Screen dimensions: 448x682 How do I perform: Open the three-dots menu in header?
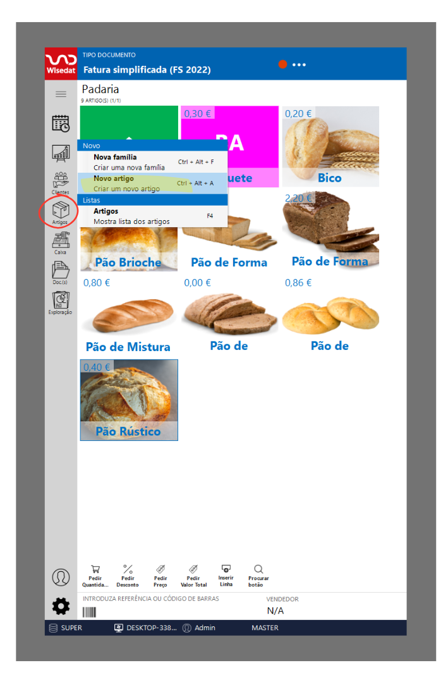coord(299,65)
